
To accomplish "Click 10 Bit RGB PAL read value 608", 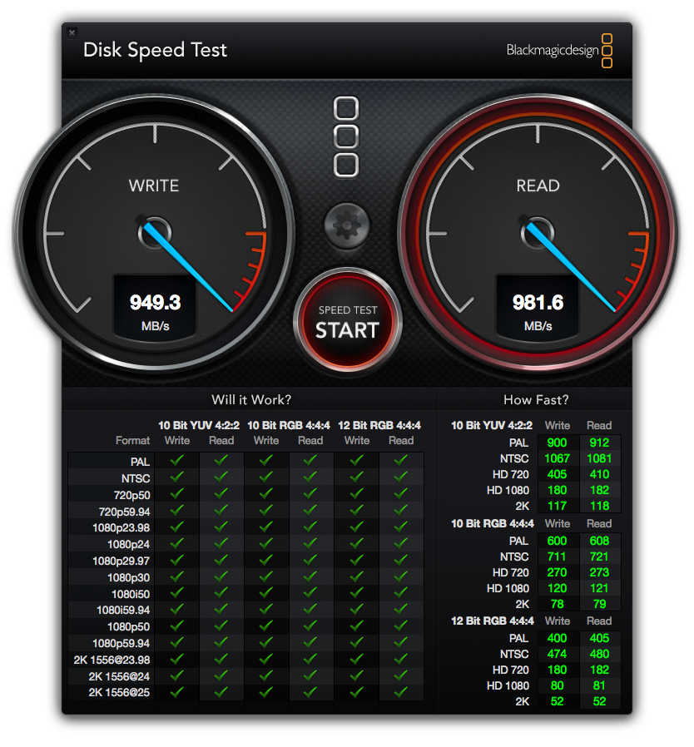I will pyautogui.click(x=599, y=541).
